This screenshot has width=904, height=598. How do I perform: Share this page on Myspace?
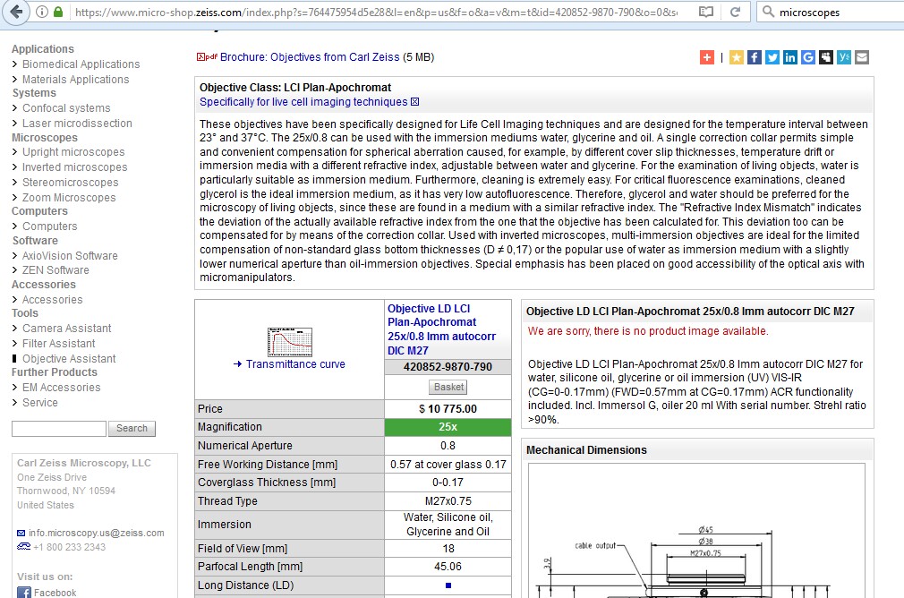click(x=825, y=57)
